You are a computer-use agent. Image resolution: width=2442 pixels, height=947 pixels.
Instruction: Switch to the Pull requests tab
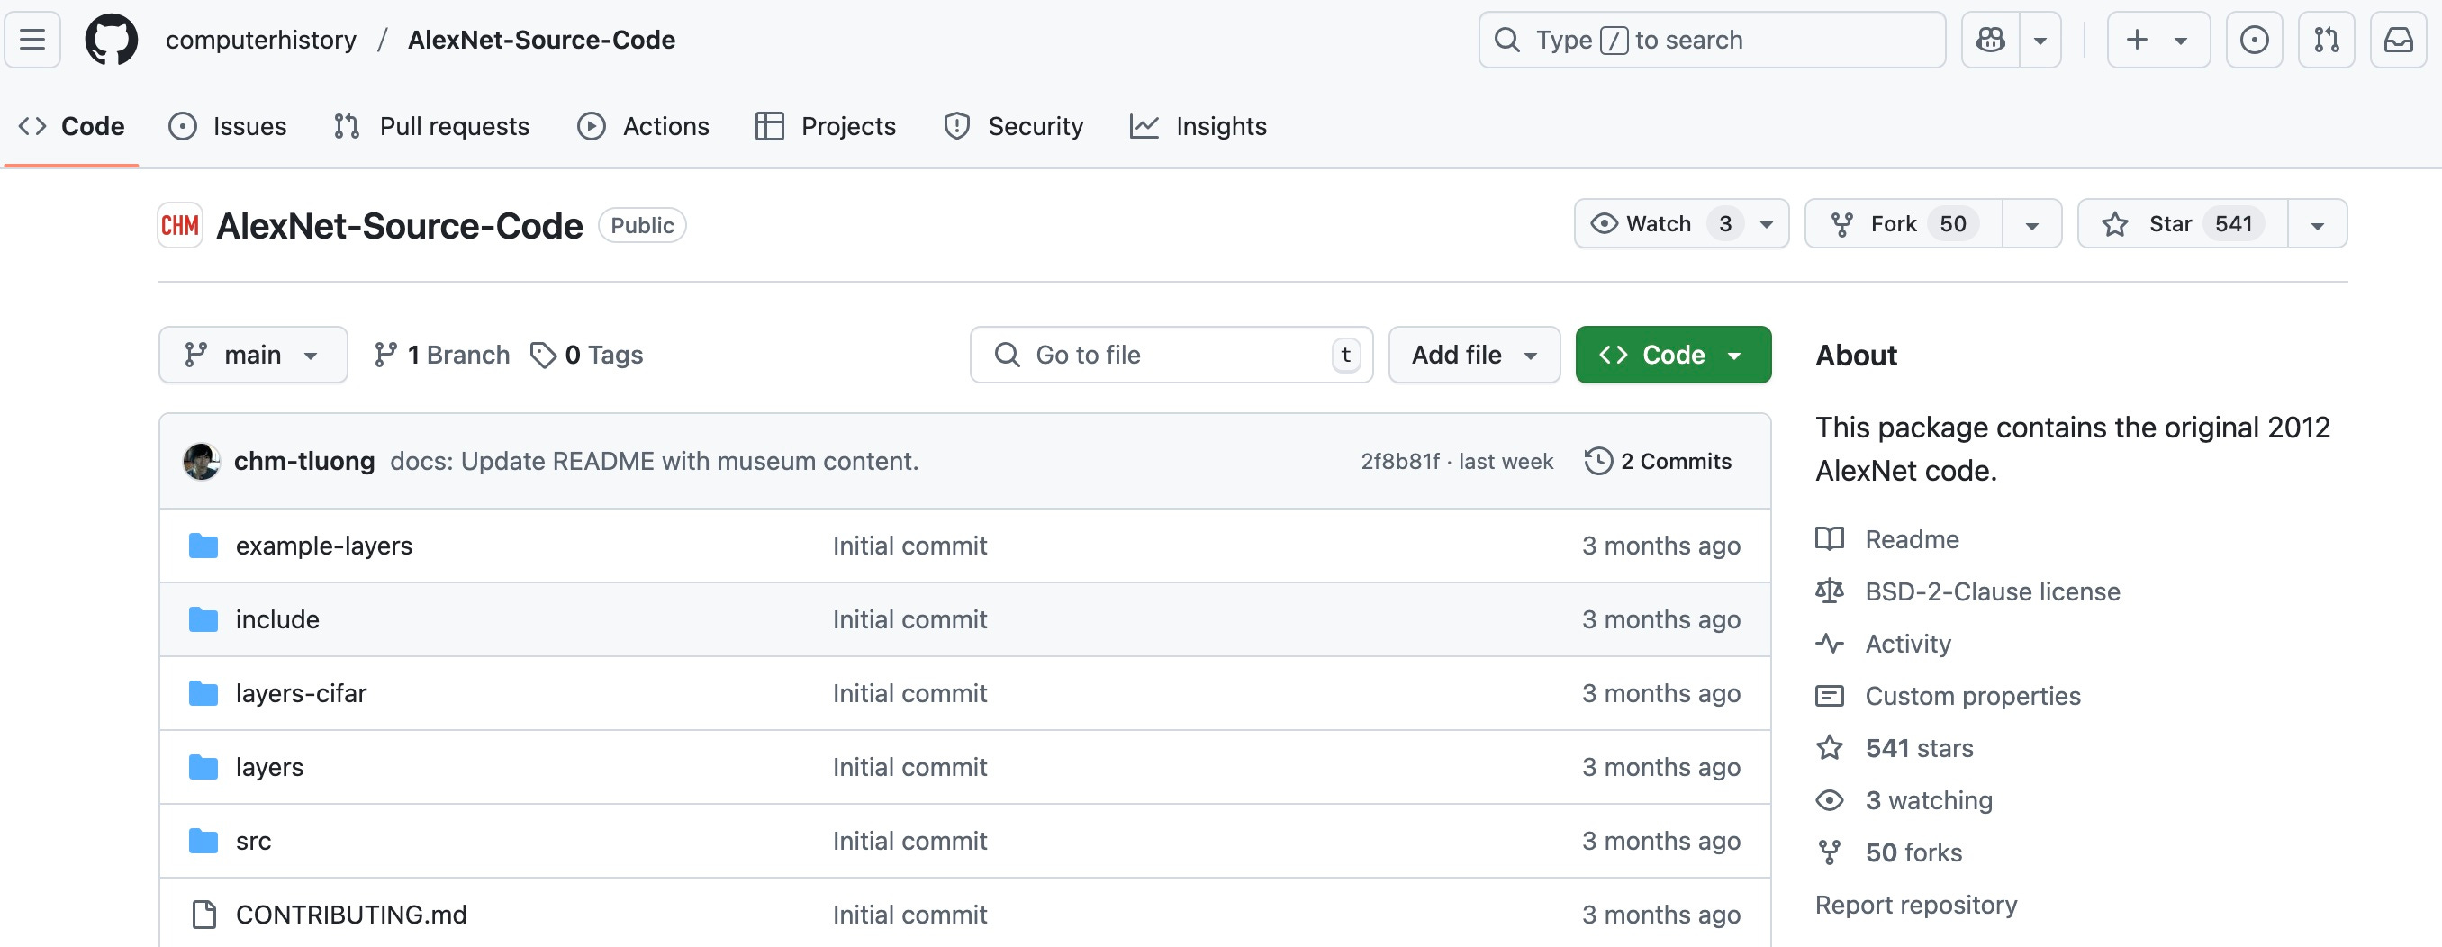pos(431,126)
